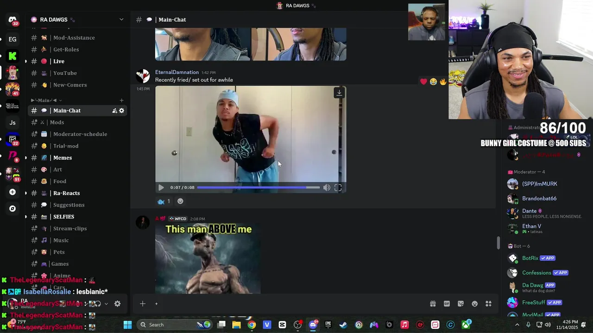Image resolution: width=593 pixels, height=333 pixels.
Task: Open Ra-Reacts channel
Action: click(77, 193)
